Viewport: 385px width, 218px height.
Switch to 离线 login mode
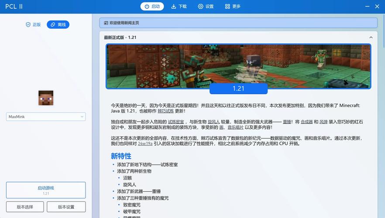(58, 24)
